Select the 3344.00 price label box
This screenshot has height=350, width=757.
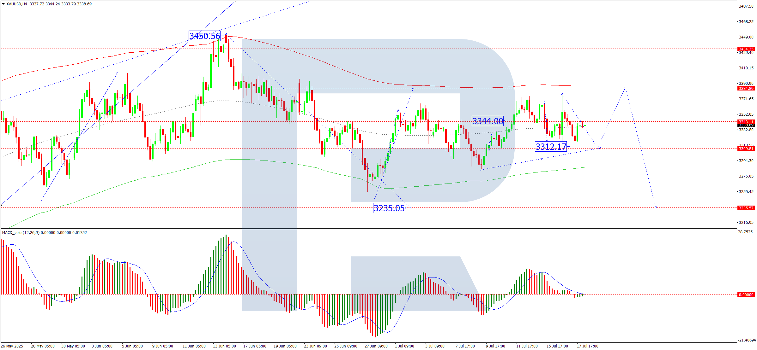[488, 121]
